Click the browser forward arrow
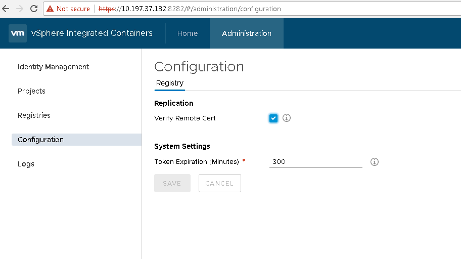461x259 pixels. (20, 9)
